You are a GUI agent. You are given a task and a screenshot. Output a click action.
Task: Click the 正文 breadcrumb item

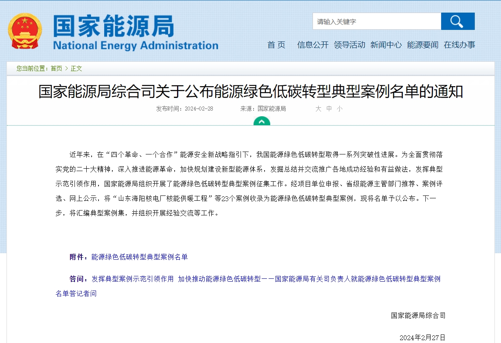coord(77,69)
